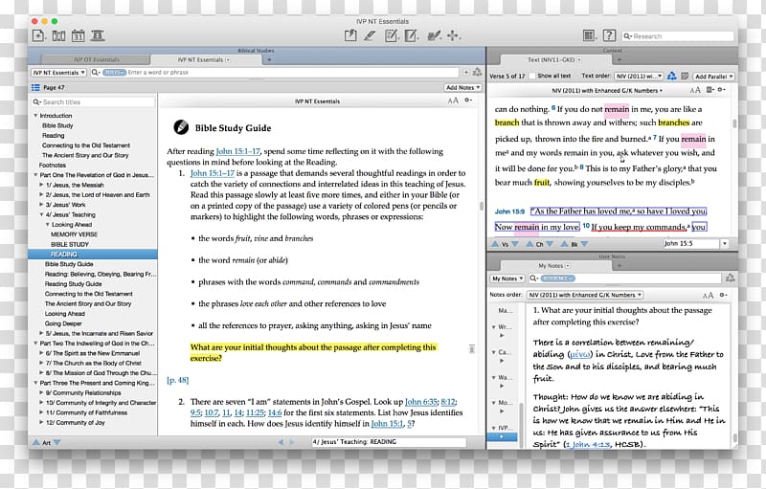The height and width of the screenshot is (489, 766).
Task: Click the Search titles input field
Action: [96, 101]
